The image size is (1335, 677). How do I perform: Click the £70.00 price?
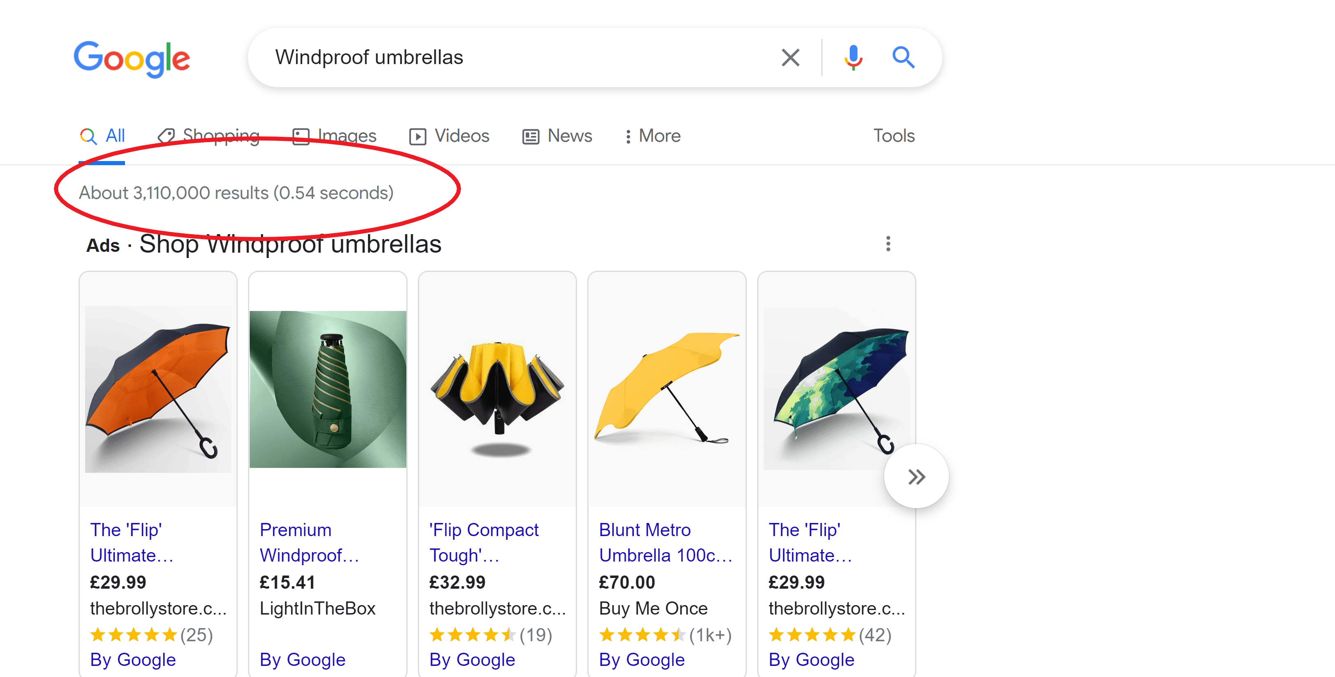pos(627,583)
